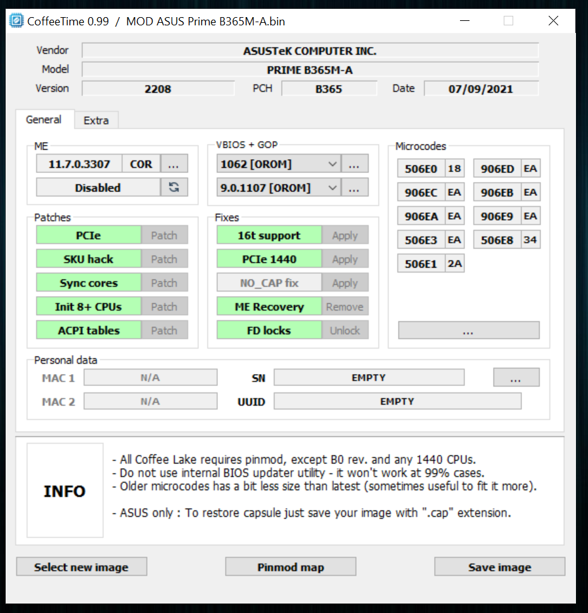Click the NO_CAP fix status label
The width and height of the screenshot is (588, 613).
click(269, 283)
